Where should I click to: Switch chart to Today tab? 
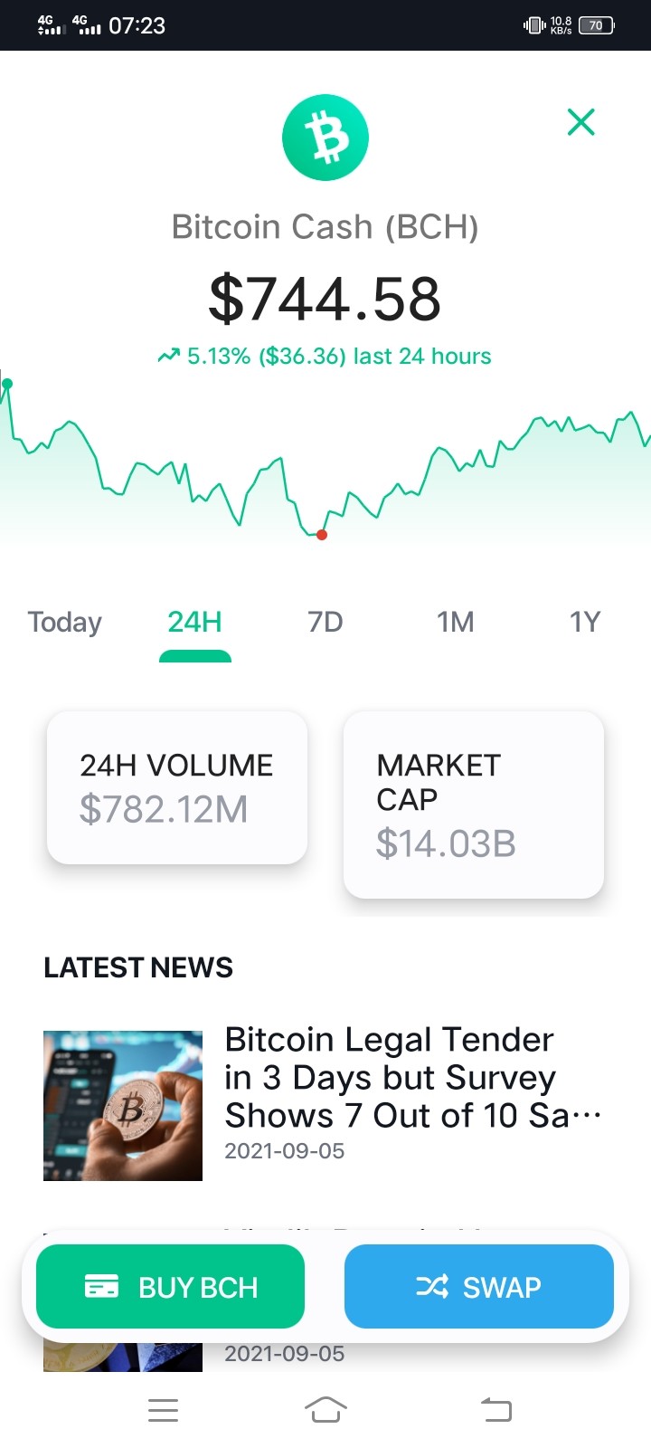tap(64, 623)
